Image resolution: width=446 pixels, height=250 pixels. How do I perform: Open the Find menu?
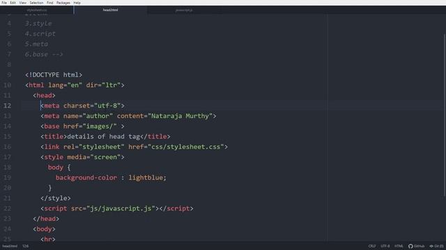[x=49, y=3]
